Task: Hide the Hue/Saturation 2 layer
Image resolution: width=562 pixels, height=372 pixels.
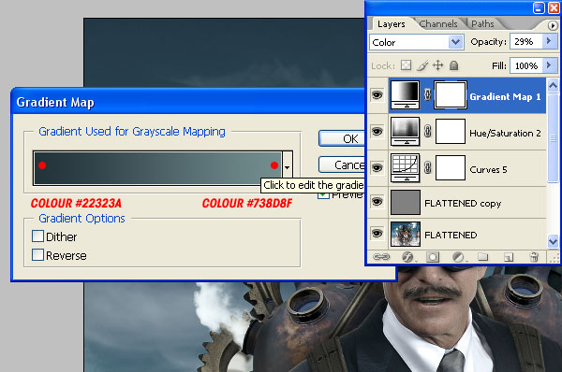Action: [x=377, y=131]
